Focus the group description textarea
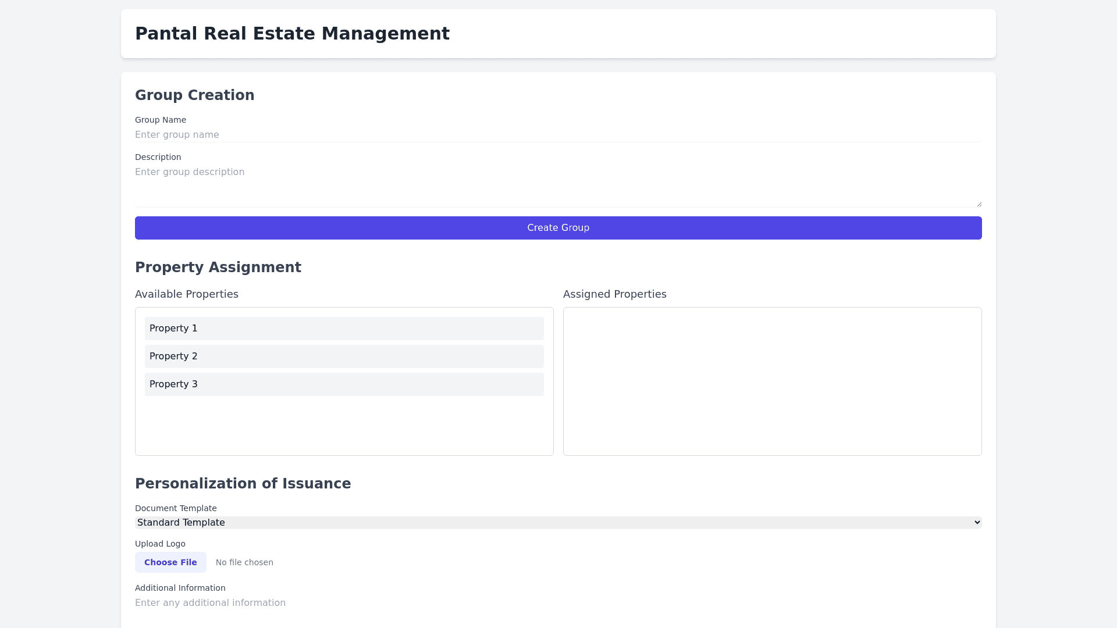Viewport: 1117px width, 628px height. click(x=557, y=185)
